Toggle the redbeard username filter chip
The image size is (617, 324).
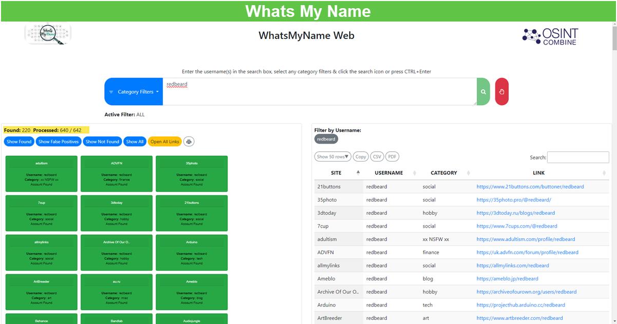pyautogui.click(x=326, y=139)
